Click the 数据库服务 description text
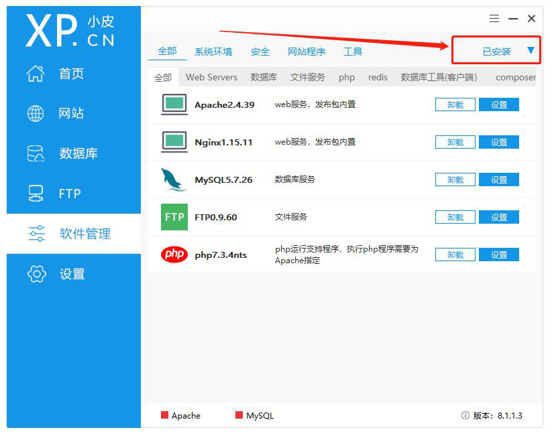This screenshot has width=552, height=434. tap(294, 179)
